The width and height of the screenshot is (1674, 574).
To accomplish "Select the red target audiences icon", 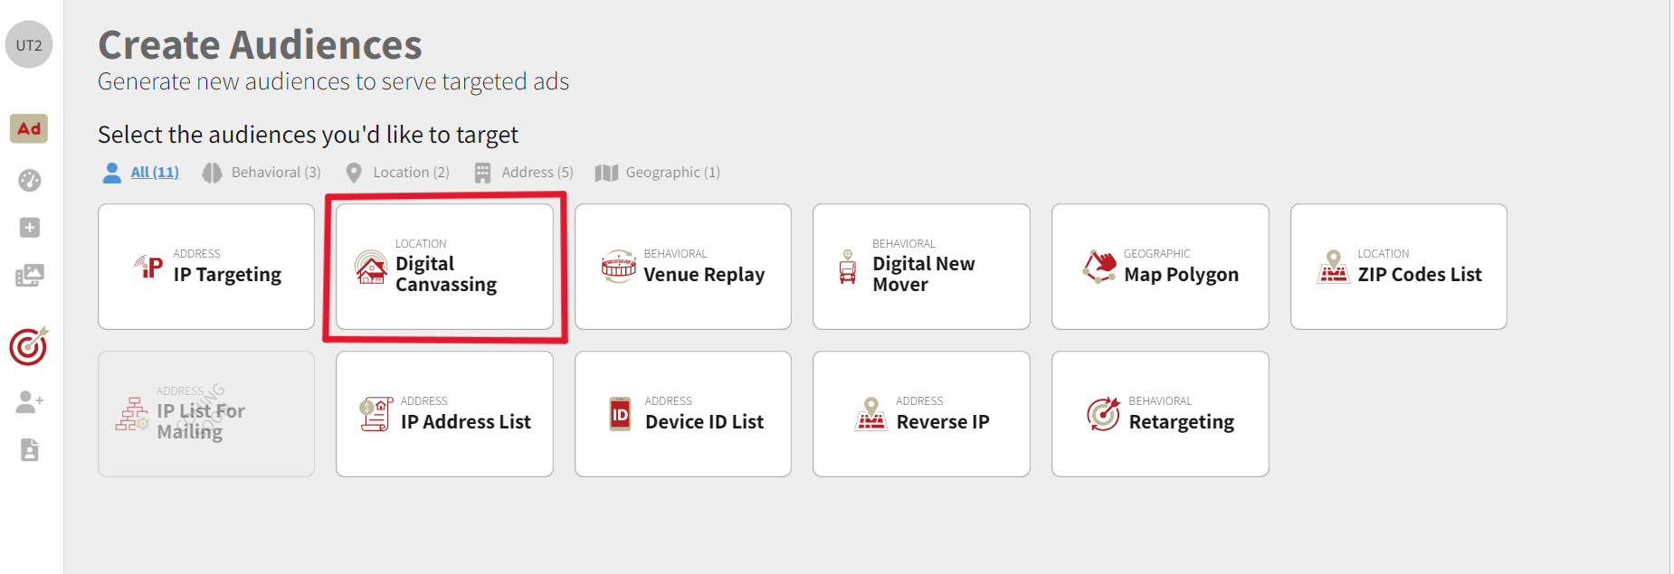I will (x=29, y=346).
